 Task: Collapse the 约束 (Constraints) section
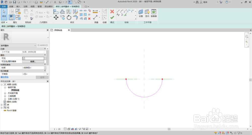(45, 49)
